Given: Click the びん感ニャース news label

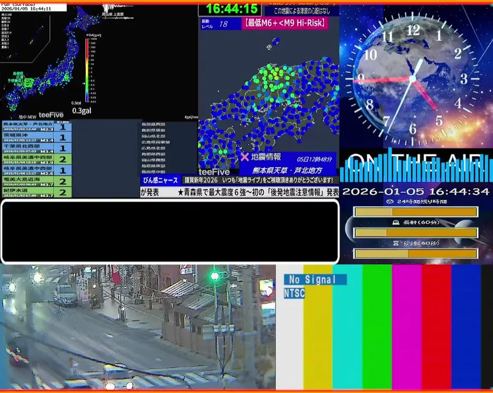Looking at the screenshot, I should coord(161,180).
